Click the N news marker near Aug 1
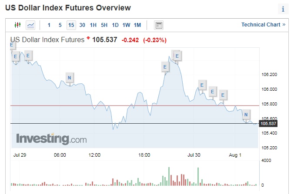The width and height of the screenshot is (294, 194). click(x=246, y=115)
